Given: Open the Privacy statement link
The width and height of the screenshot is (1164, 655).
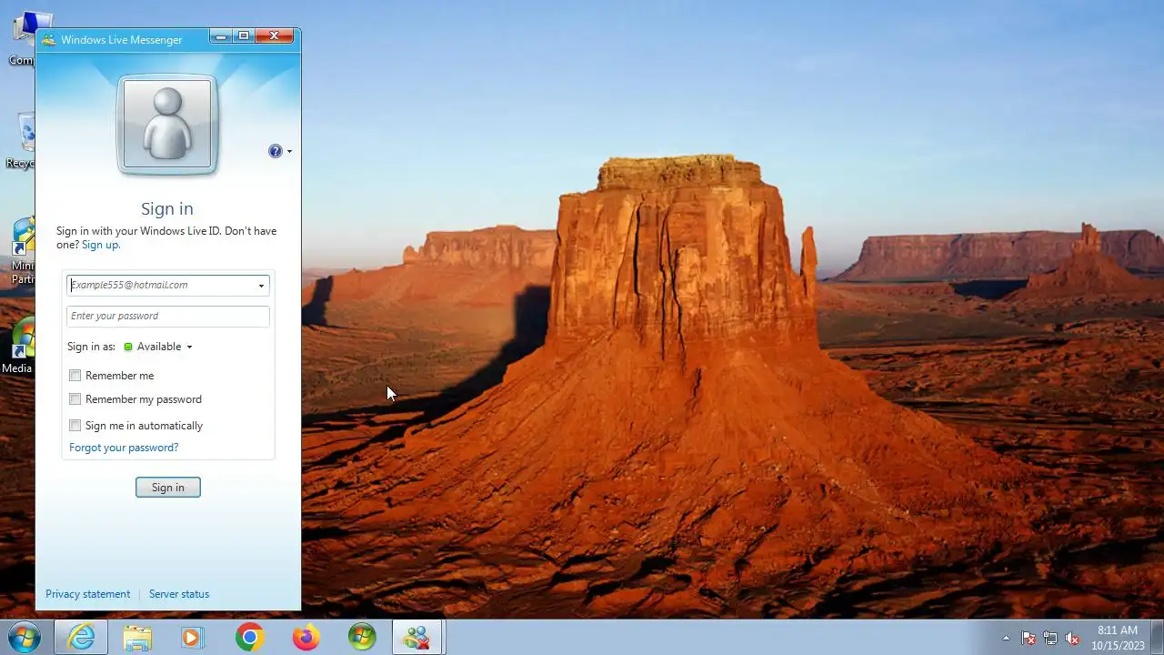Looking at the screenshot, I should pos(87,594).
